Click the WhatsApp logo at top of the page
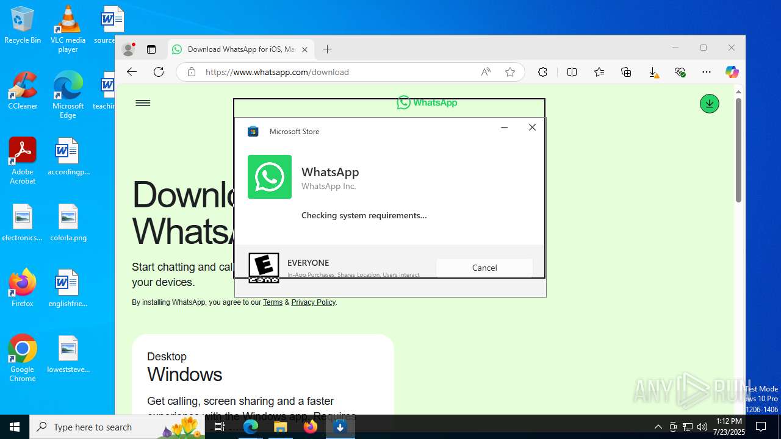This screenshot has width=781, height=439. [x=427, y=102]
